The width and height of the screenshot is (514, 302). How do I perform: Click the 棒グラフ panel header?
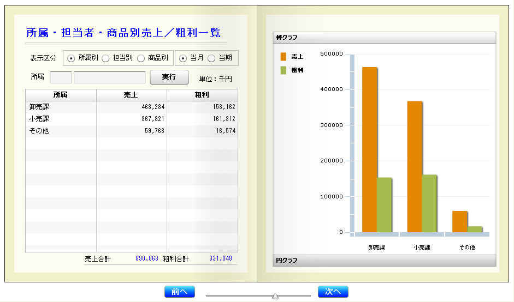(384, 38)
